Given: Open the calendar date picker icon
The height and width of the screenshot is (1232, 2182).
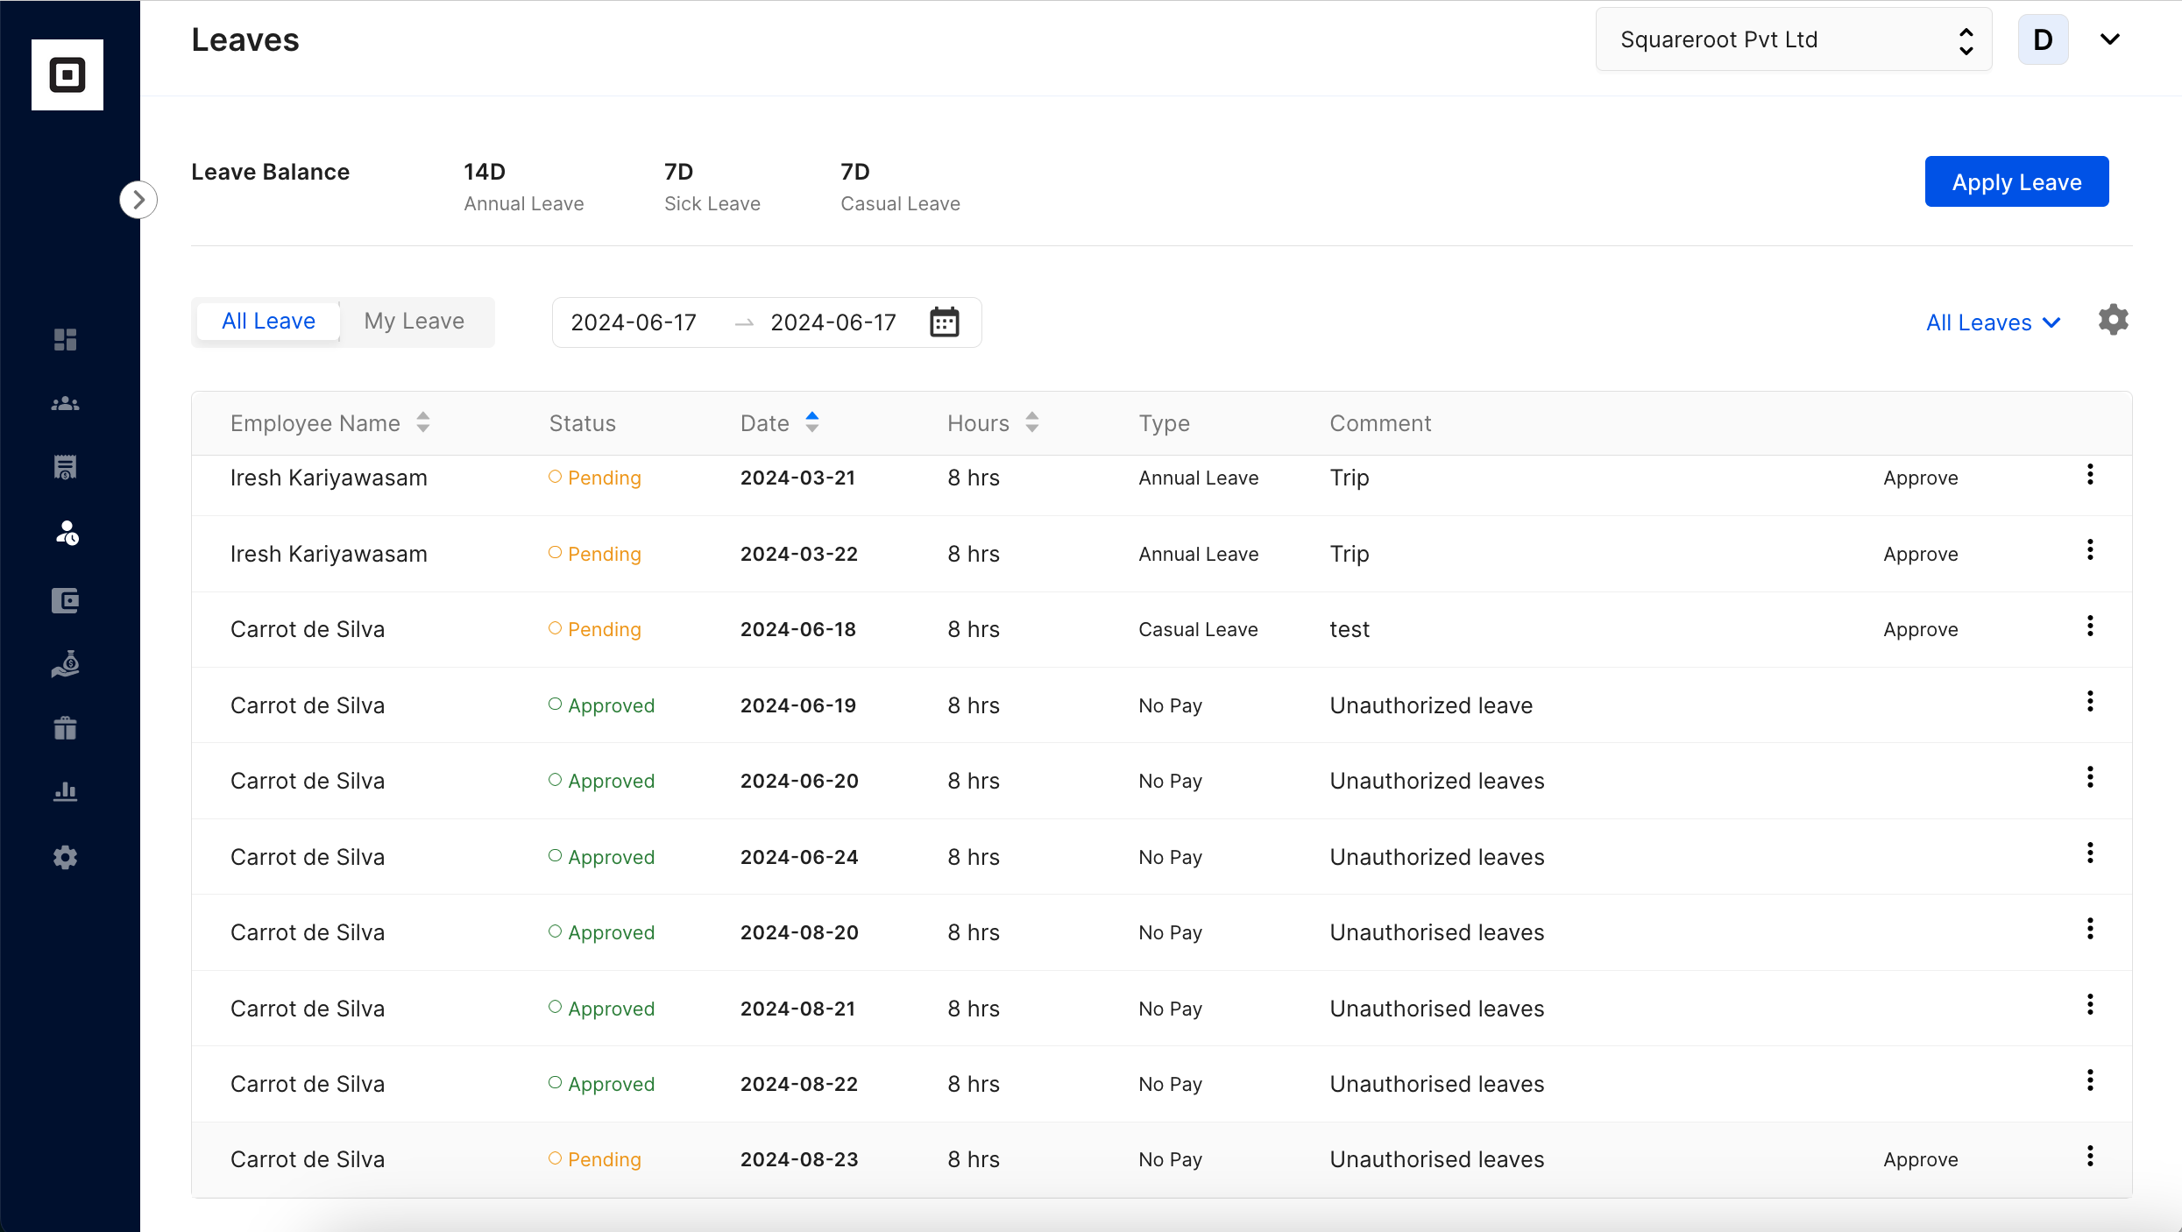Looking at the screenshot, I should coord(944,322).
